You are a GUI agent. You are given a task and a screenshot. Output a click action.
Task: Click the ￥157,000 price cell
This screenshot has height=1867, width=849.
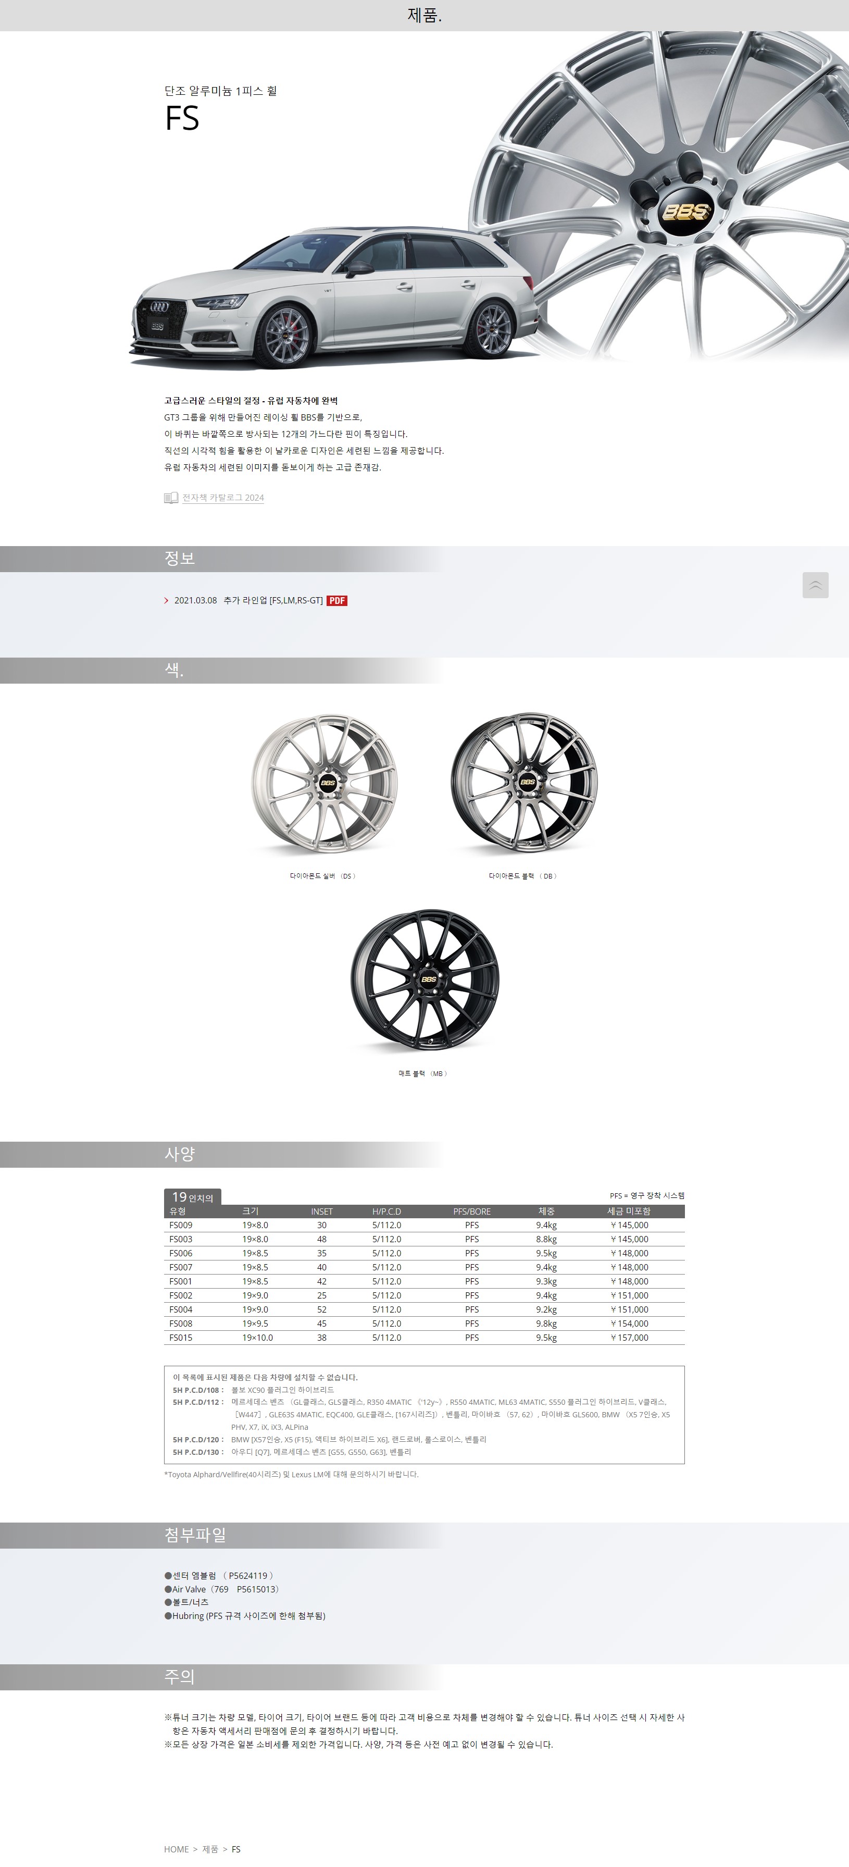629,1338
